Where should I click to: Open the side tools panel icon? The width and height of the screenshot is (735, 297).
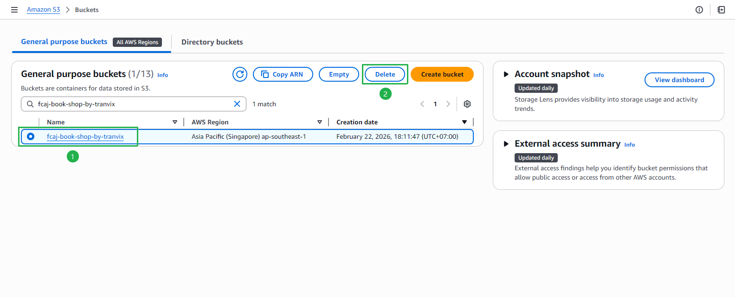coord(721,10)
